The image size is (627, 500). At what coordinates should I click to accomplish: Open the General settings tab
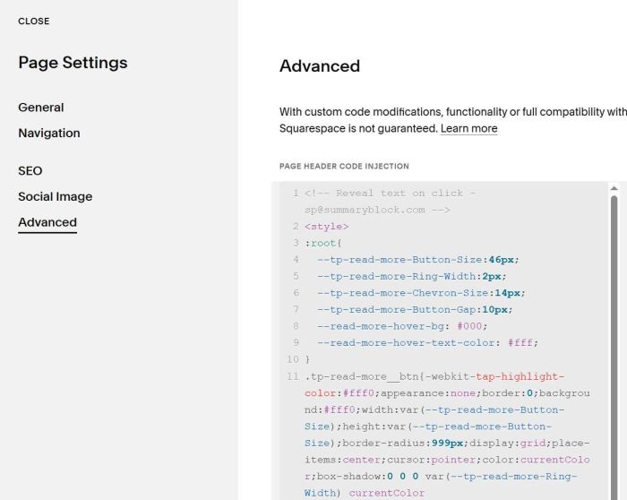pyautogui.click(x=41, y=108)
